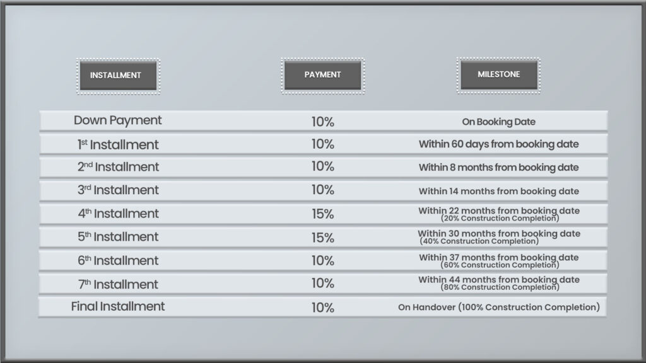Click 'Within 8 months from booking date' text

pyautogui.click(x=498, y=168)
